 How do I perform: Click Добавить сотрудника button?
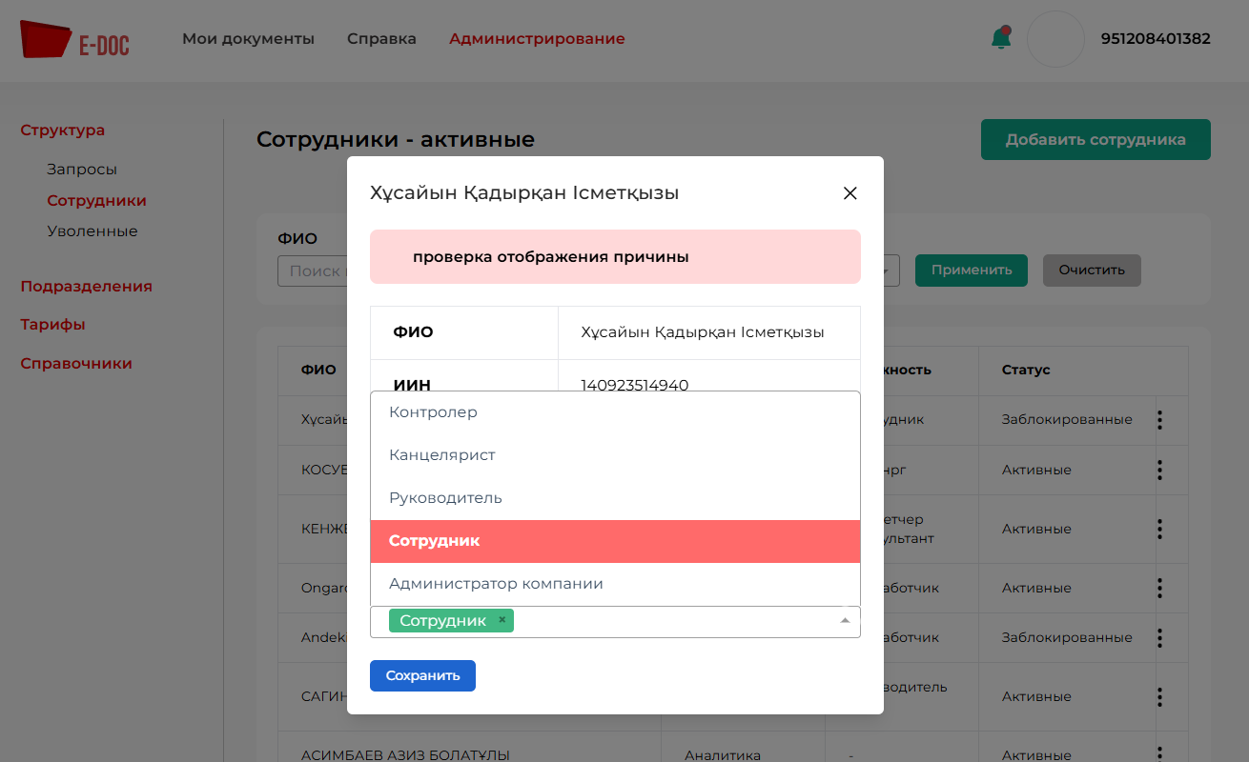tap(1095, 140)
